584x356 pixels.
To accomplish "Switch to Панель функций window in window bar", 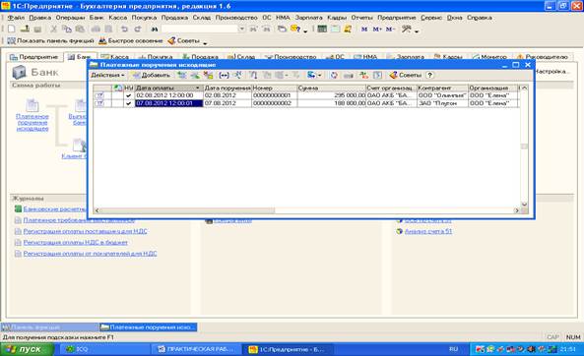I will coord(50,327).
